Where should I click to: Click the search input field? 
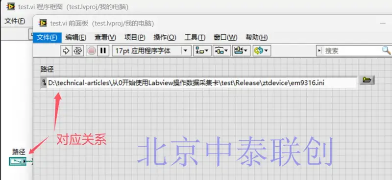pos(352,51)
